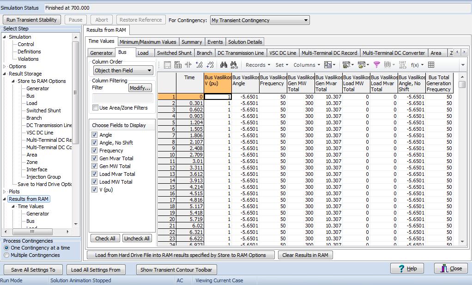Click Clear Results in RAM button

(x=305, y=255)
